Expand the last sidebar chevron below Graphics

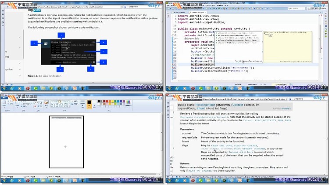click(19, 76)
